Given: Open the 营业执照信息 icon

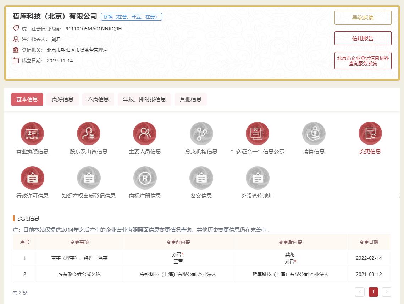Looking at the screenshot, I should pos(32,134).
